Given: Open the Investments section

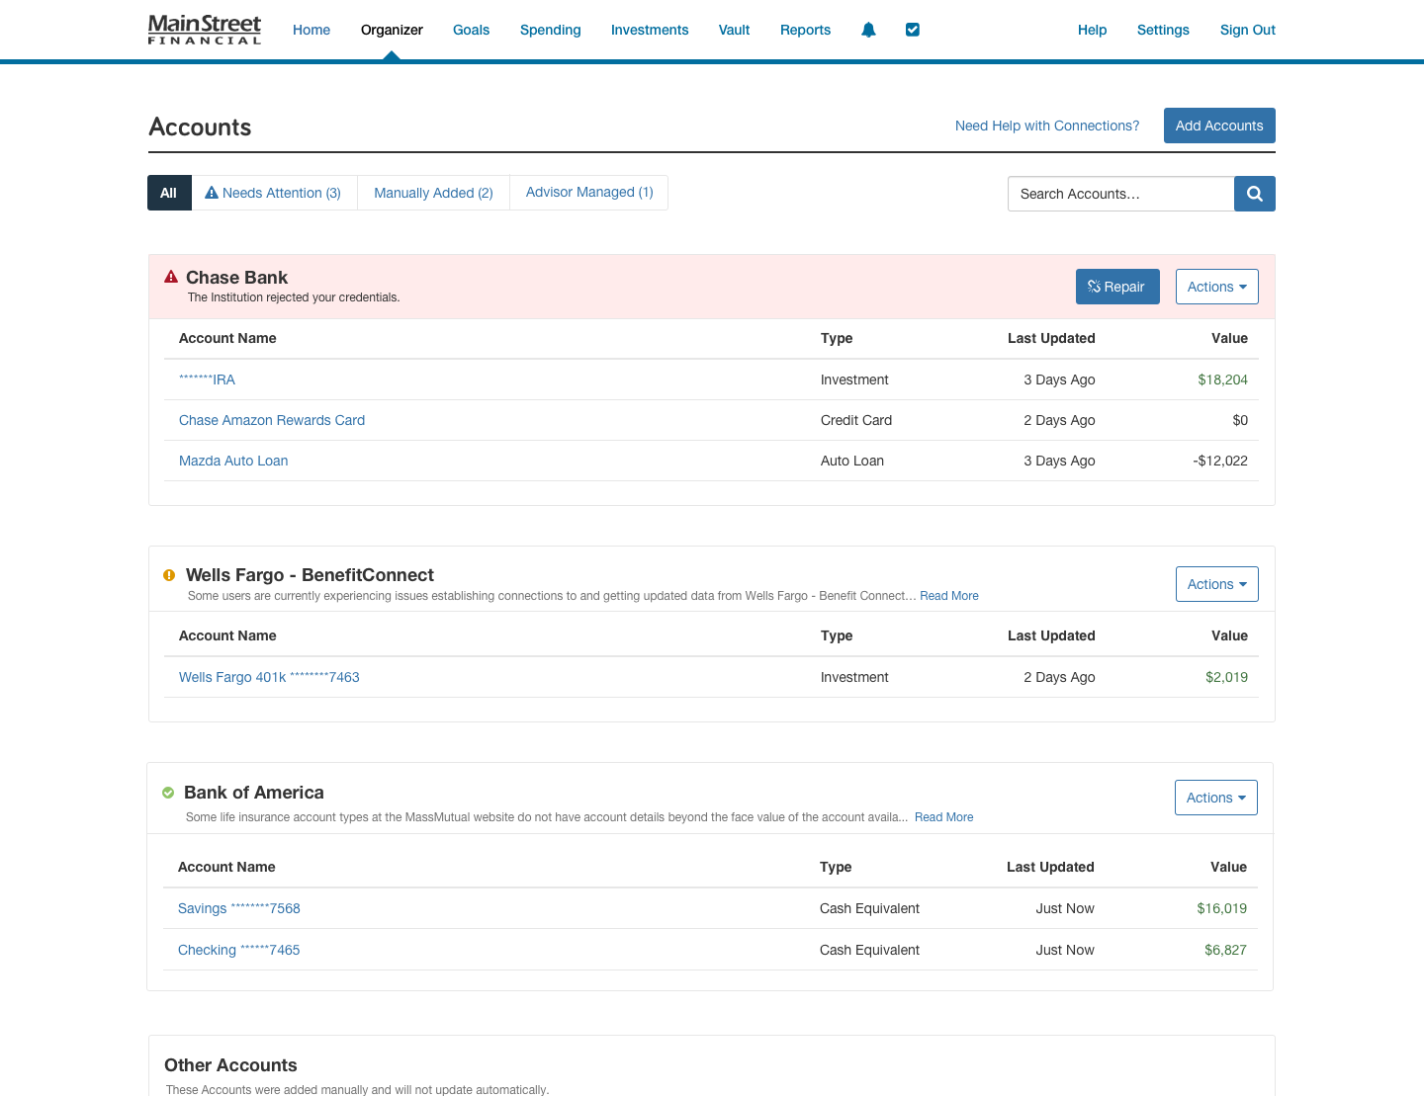Looking at the screenshot, I should pyautogui.click(x=650, y=30).
